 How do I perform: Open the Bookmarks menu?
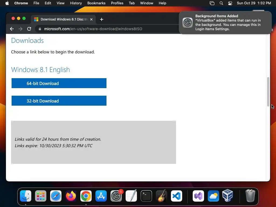tap(96, 3)
